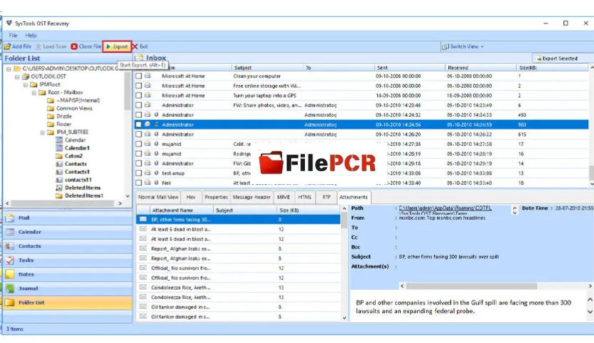Tick checkbox for FW: Share photos email

(139, 105)
